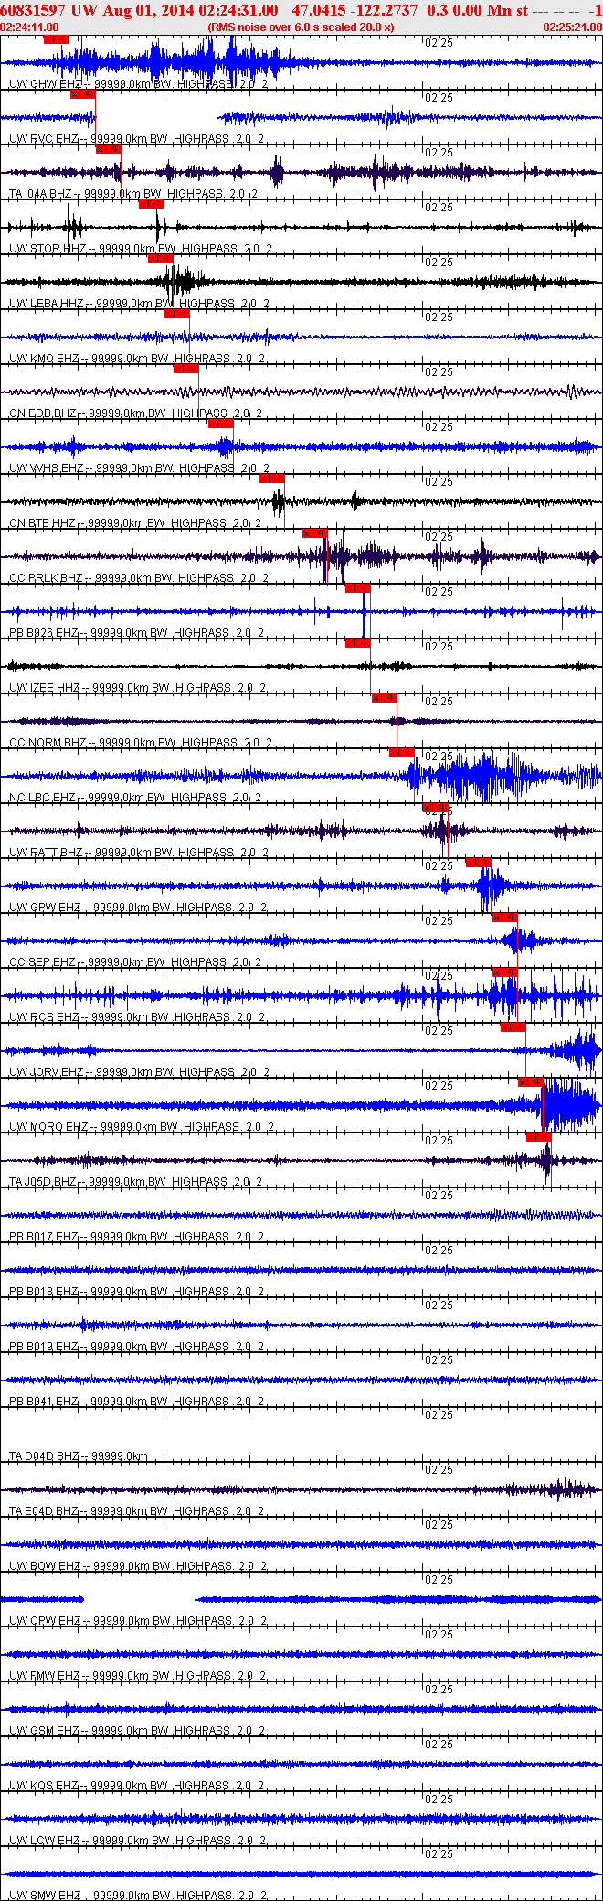
Task: Click the red pick marker on CN EDB trace
Action: coord(185,369)
